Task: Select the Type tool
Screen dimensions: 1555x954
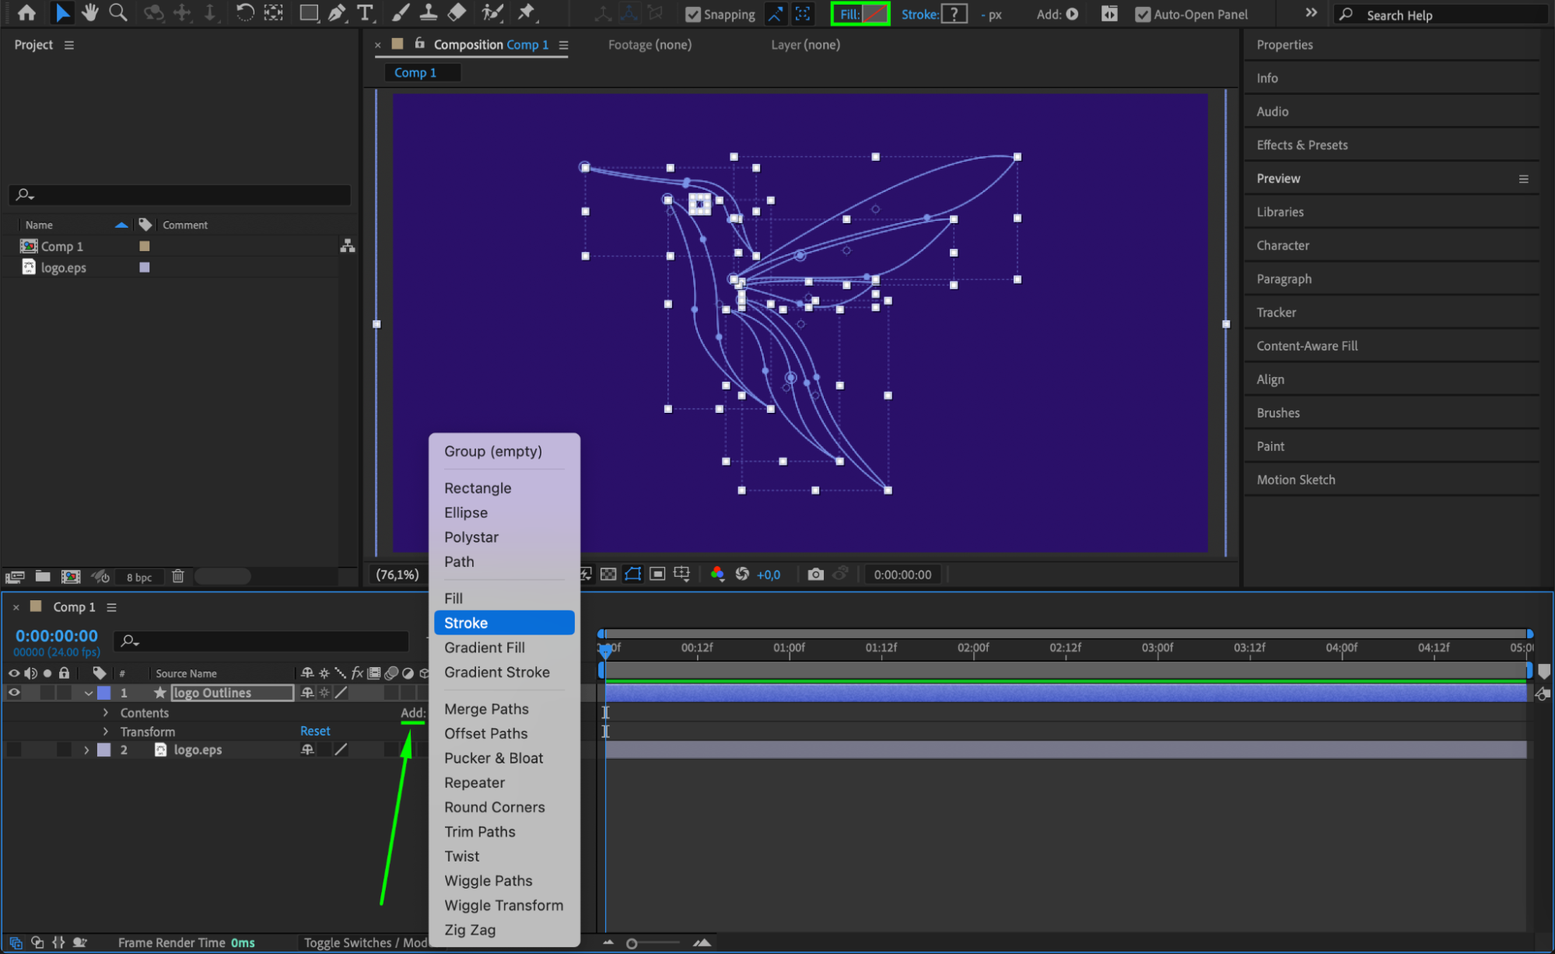Action: 364,12
